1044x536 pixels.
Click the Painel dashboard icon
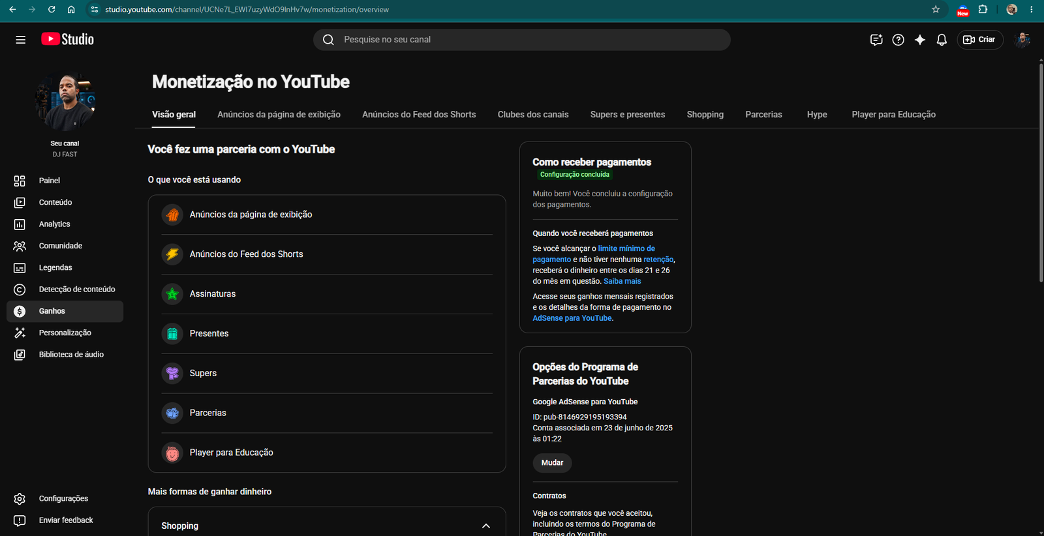(20, 181)
